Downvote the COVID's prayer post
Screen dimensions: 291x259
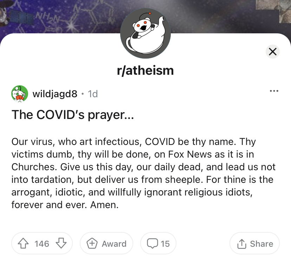[x=61, y=244]
